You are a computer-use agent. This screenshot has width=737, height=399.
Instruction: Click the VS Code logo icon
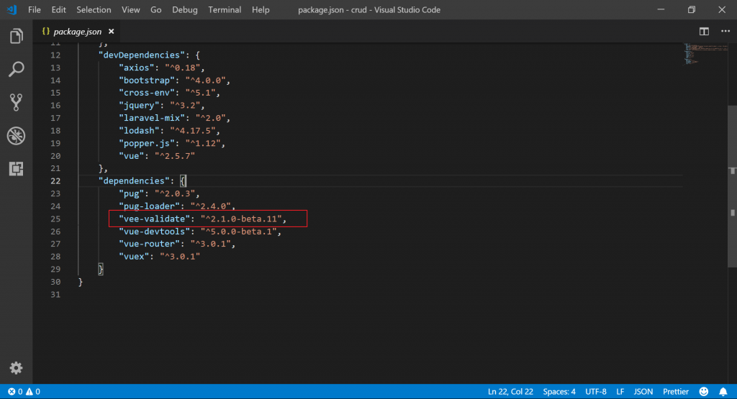[x=12, y=9]
